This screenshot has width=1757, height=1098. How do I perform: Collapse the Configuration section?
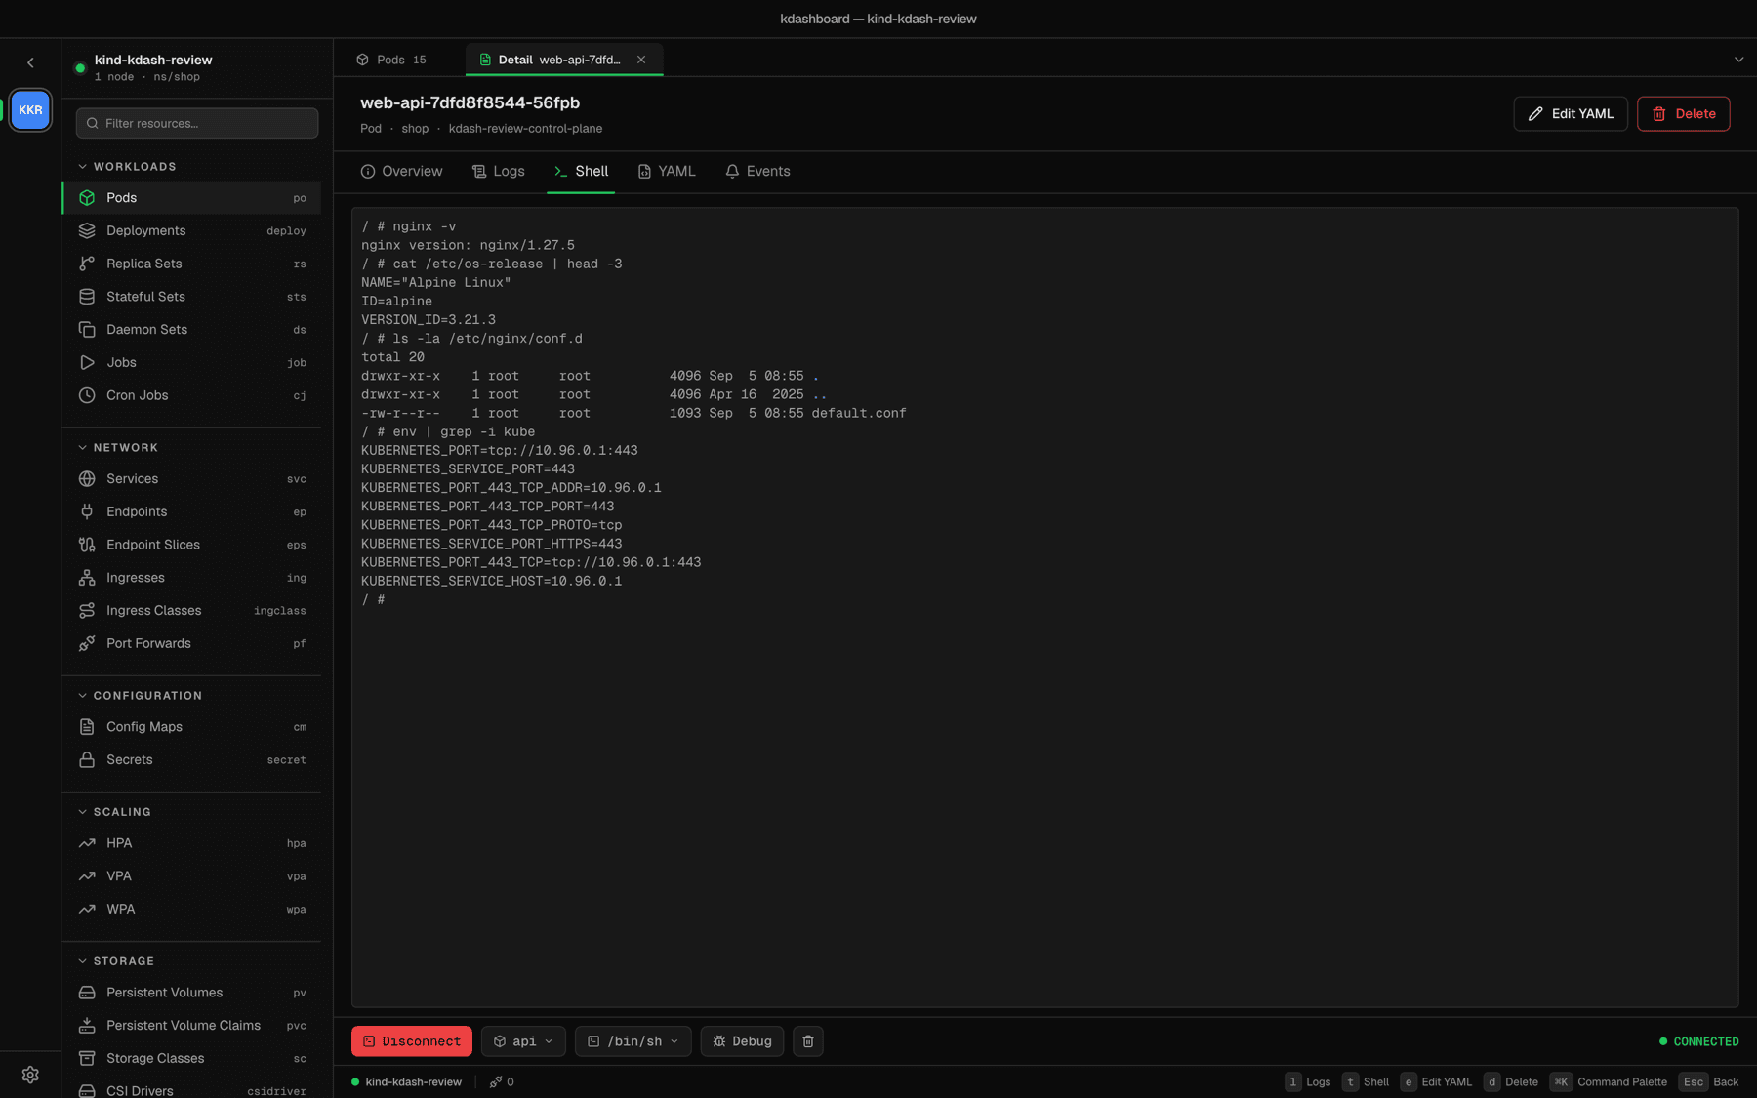(140, 696)
